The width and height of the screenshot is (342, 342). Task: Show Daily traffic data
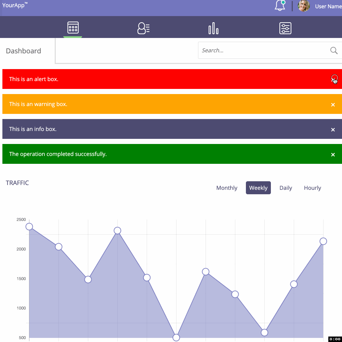[x=286, y=188]
